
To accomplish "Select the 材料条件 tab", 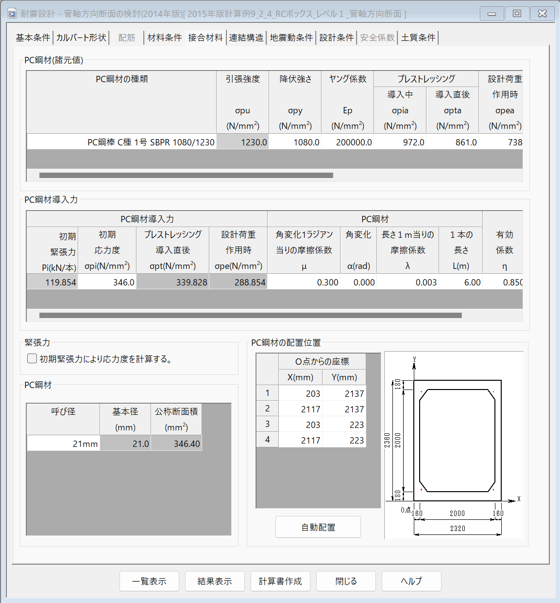I will (165, 37).
